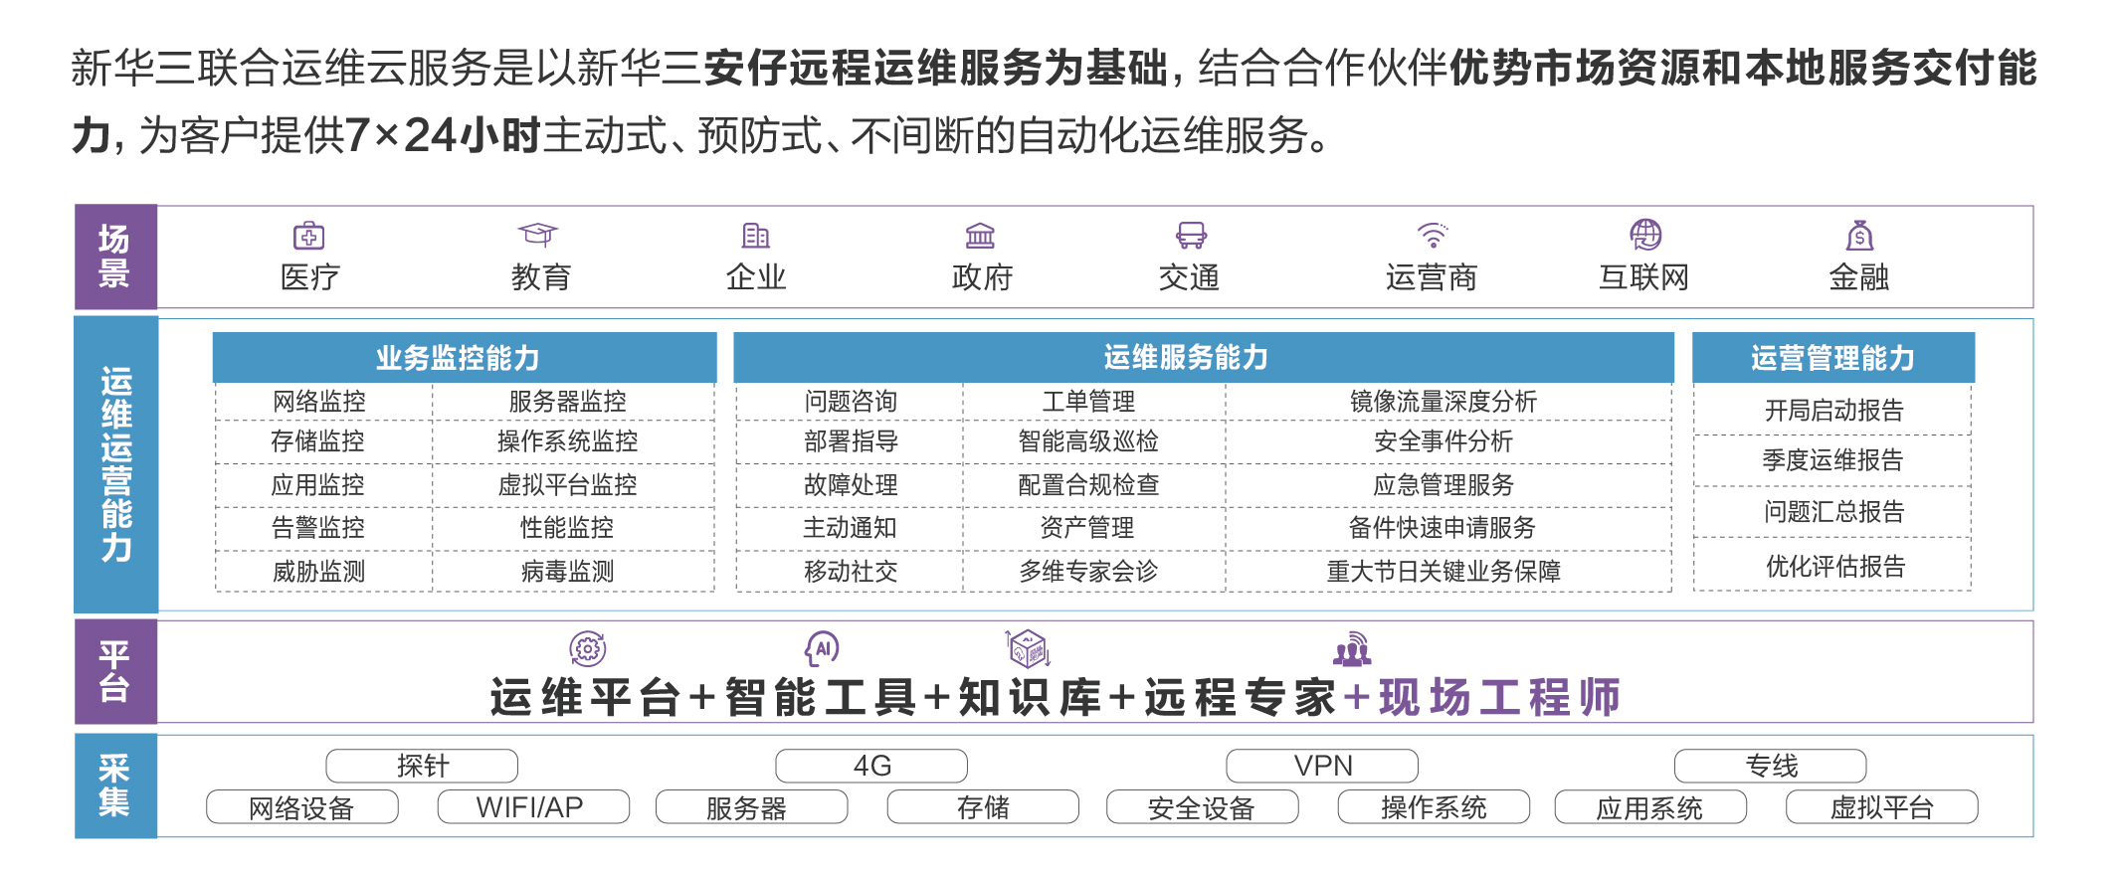Click the 业务监控能力 header
Viewport: 2118px width, 870px height.
pyautogui.click(x=465, y=358)
